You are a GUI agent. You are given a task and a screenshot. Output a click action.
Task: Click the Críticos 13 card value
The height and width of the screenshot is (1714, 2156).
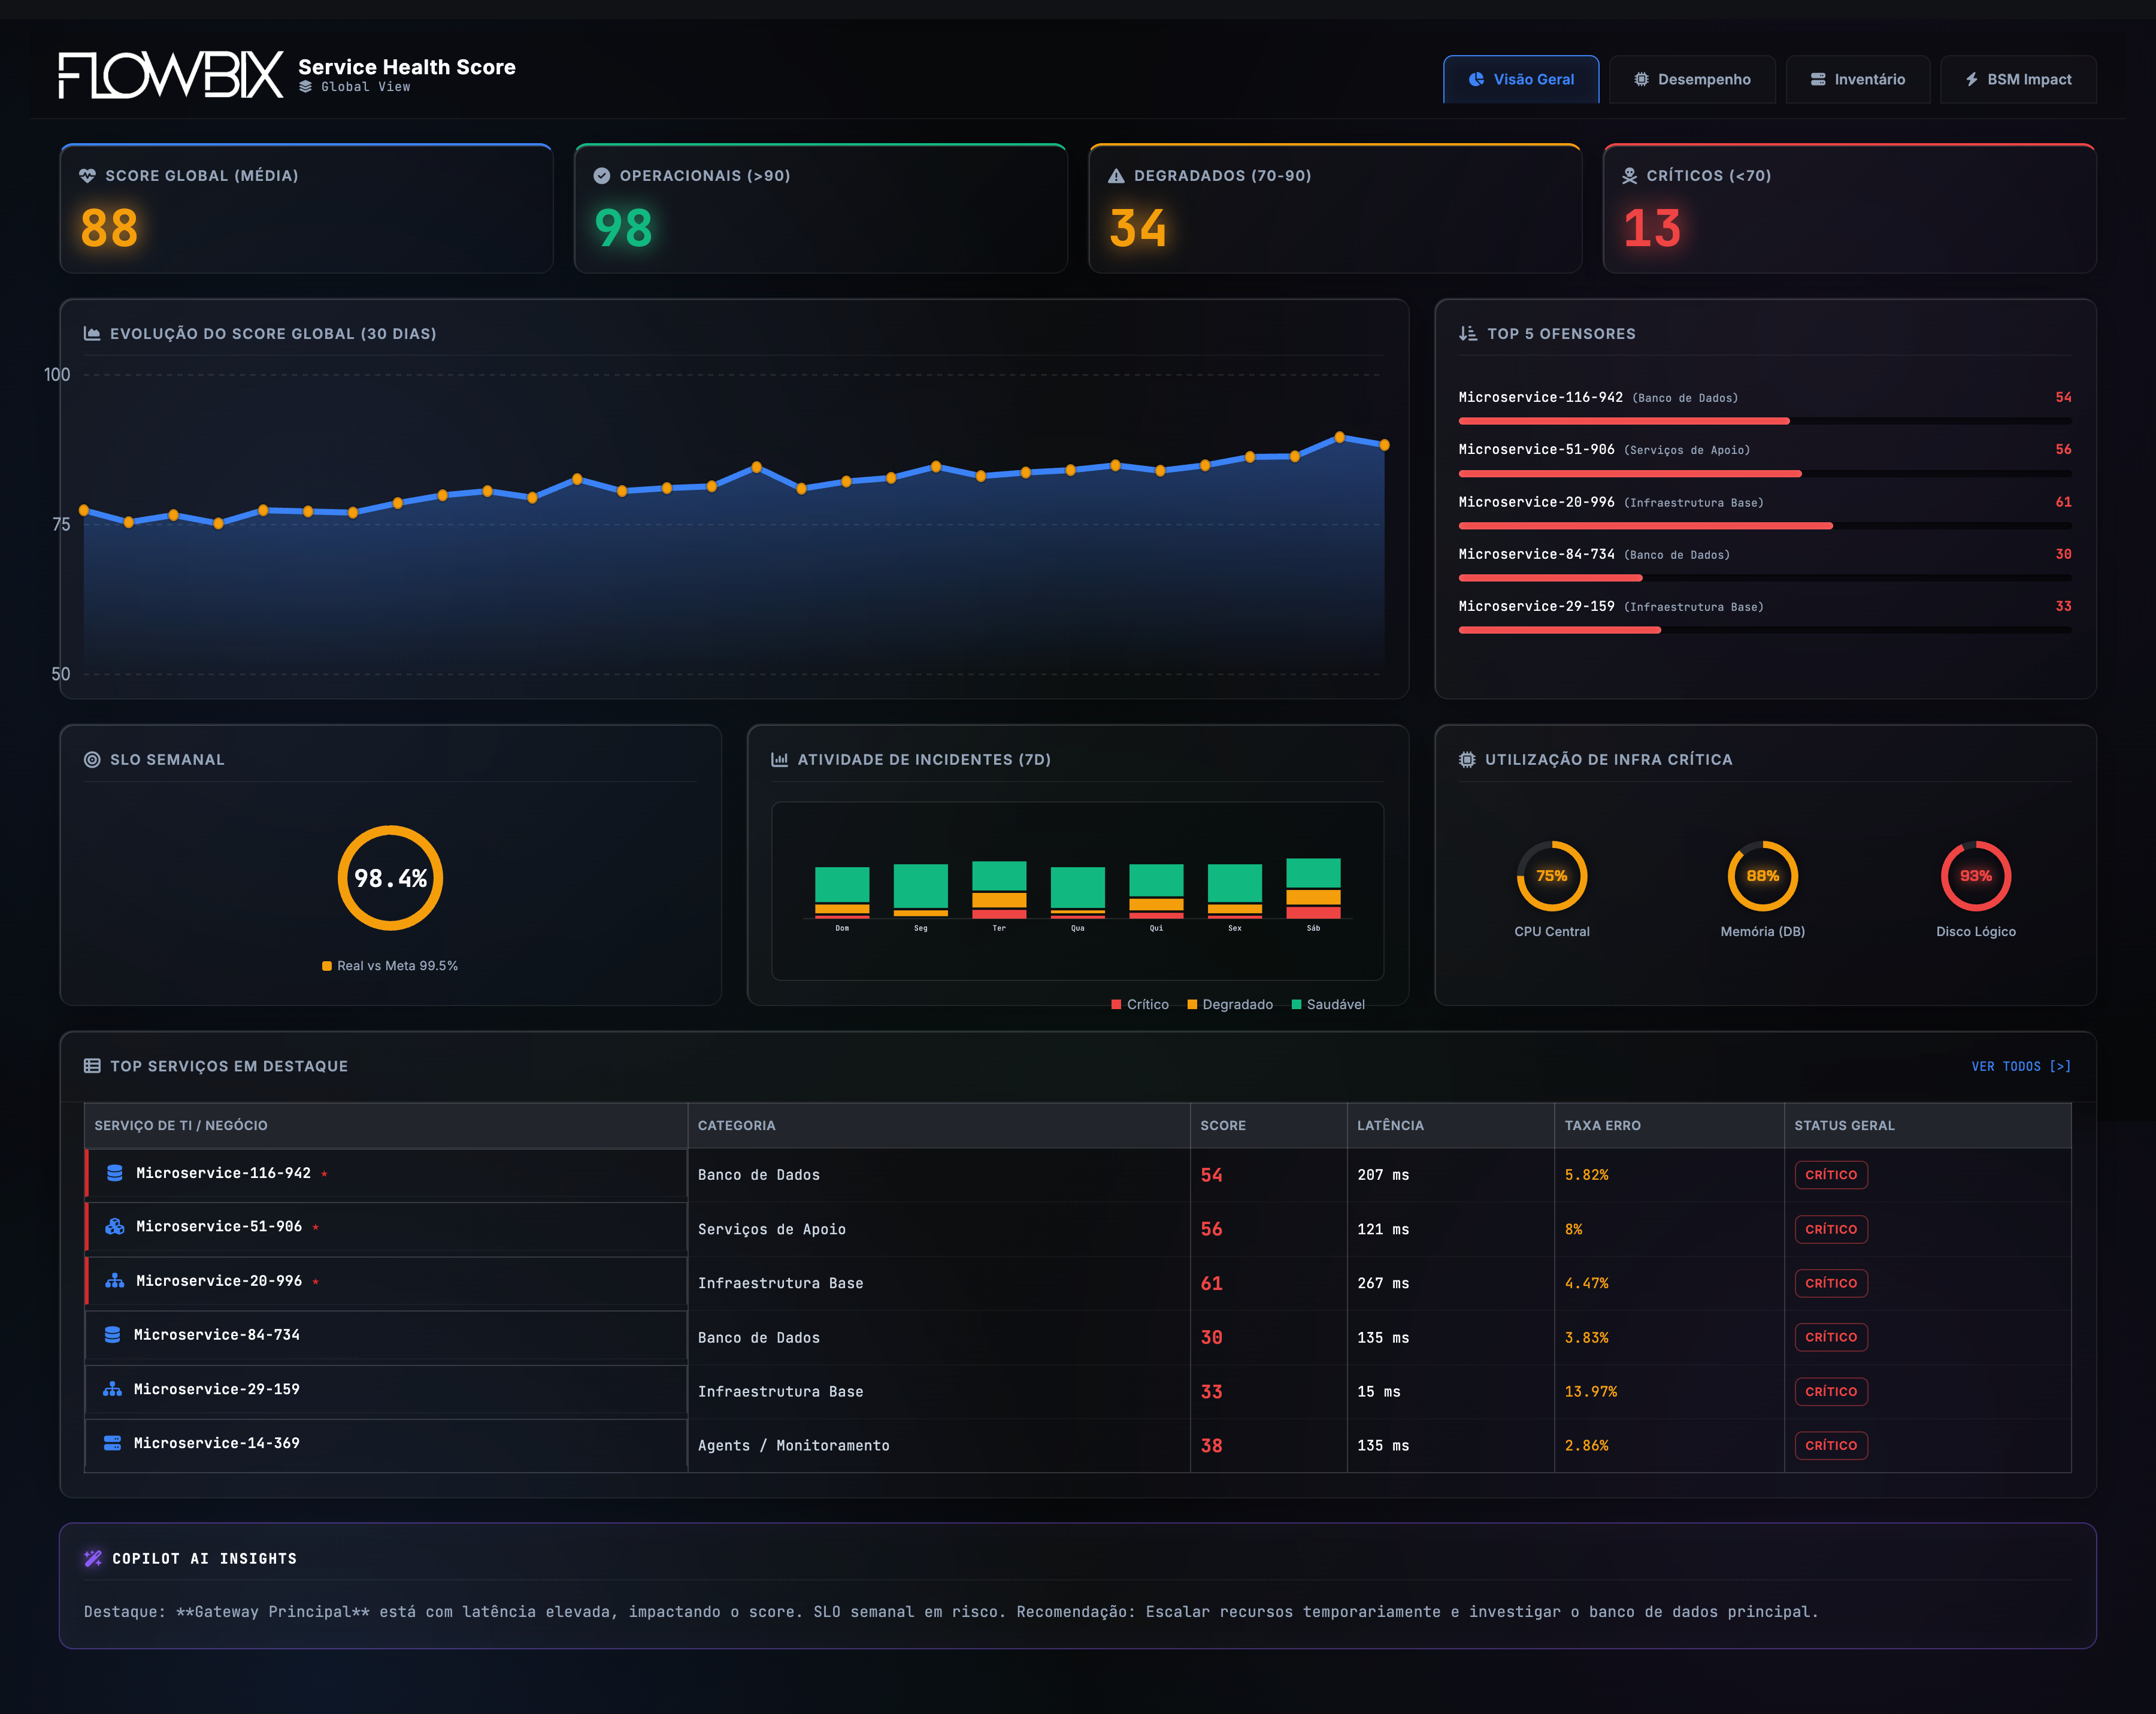coord(1652,228)
